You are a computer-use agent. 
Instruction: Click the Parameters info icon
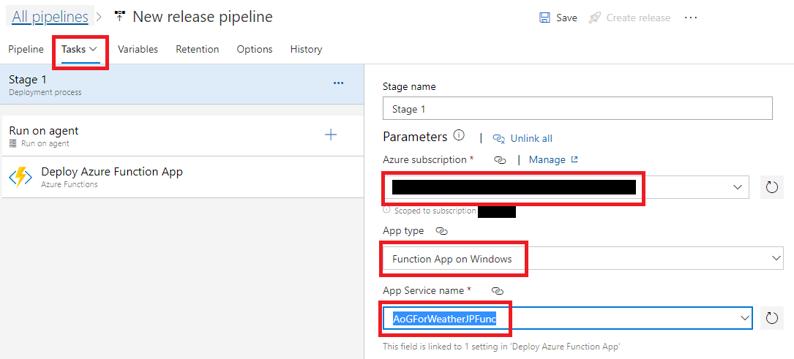pyautogui.click(x=459, y=136)
